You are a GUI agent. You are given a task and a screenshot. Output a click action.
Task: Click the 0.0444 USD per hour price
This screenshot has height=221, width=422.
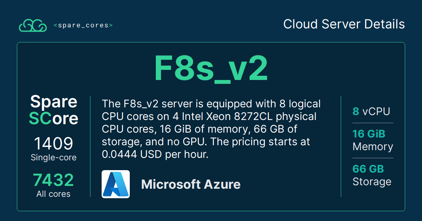155,154
